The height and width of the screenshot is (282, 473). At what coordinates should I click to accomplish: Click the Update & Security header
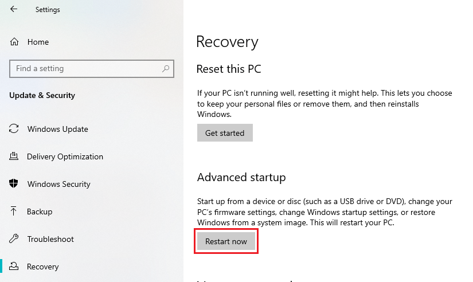(x=42, y=95)
